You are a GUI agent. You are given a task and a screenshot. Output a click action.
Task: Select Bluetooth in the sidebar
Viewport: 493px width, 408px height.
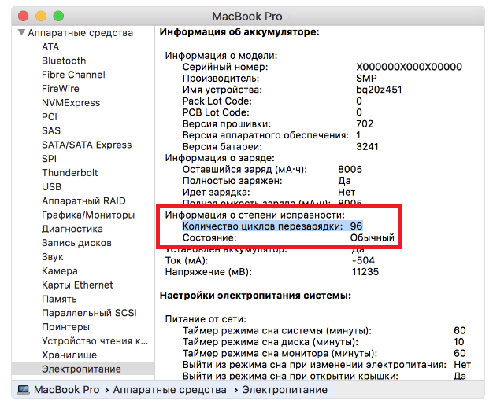click(64, 61)
